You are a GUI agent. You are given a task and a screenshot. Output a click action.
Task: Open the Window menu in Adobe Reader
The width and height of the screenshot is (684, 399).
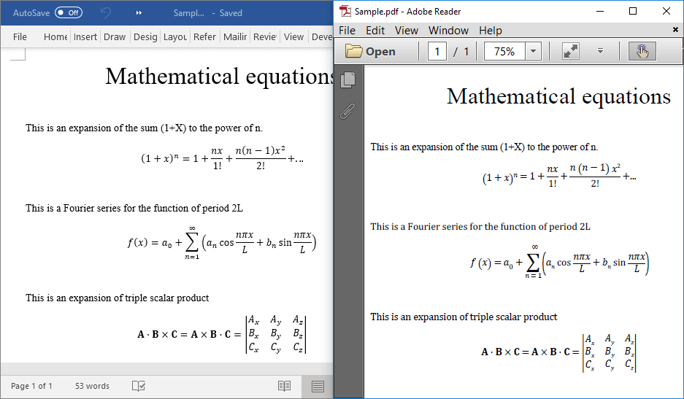click(x=448, y=30)
